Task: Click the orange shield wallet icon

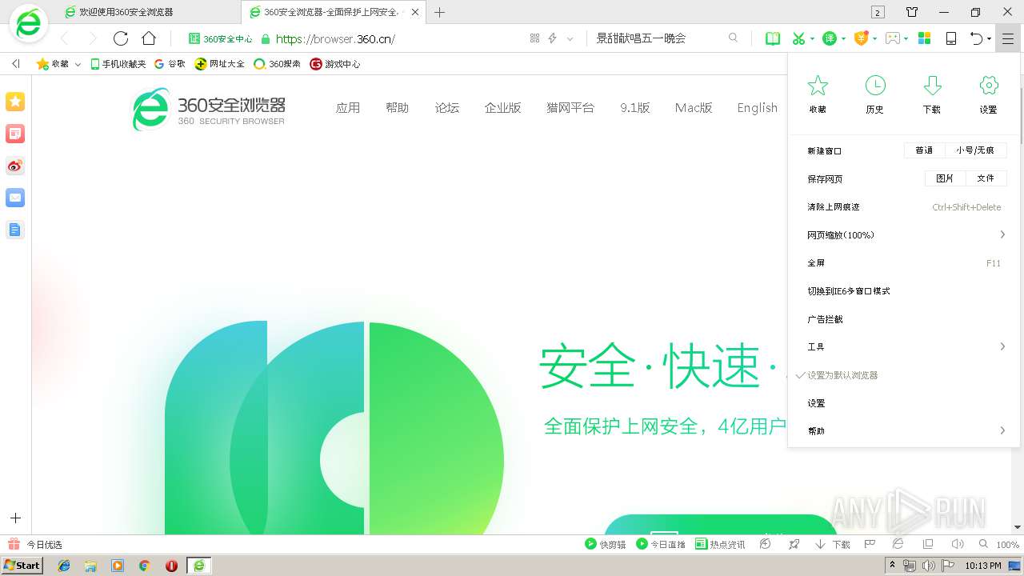Action: 861,38
